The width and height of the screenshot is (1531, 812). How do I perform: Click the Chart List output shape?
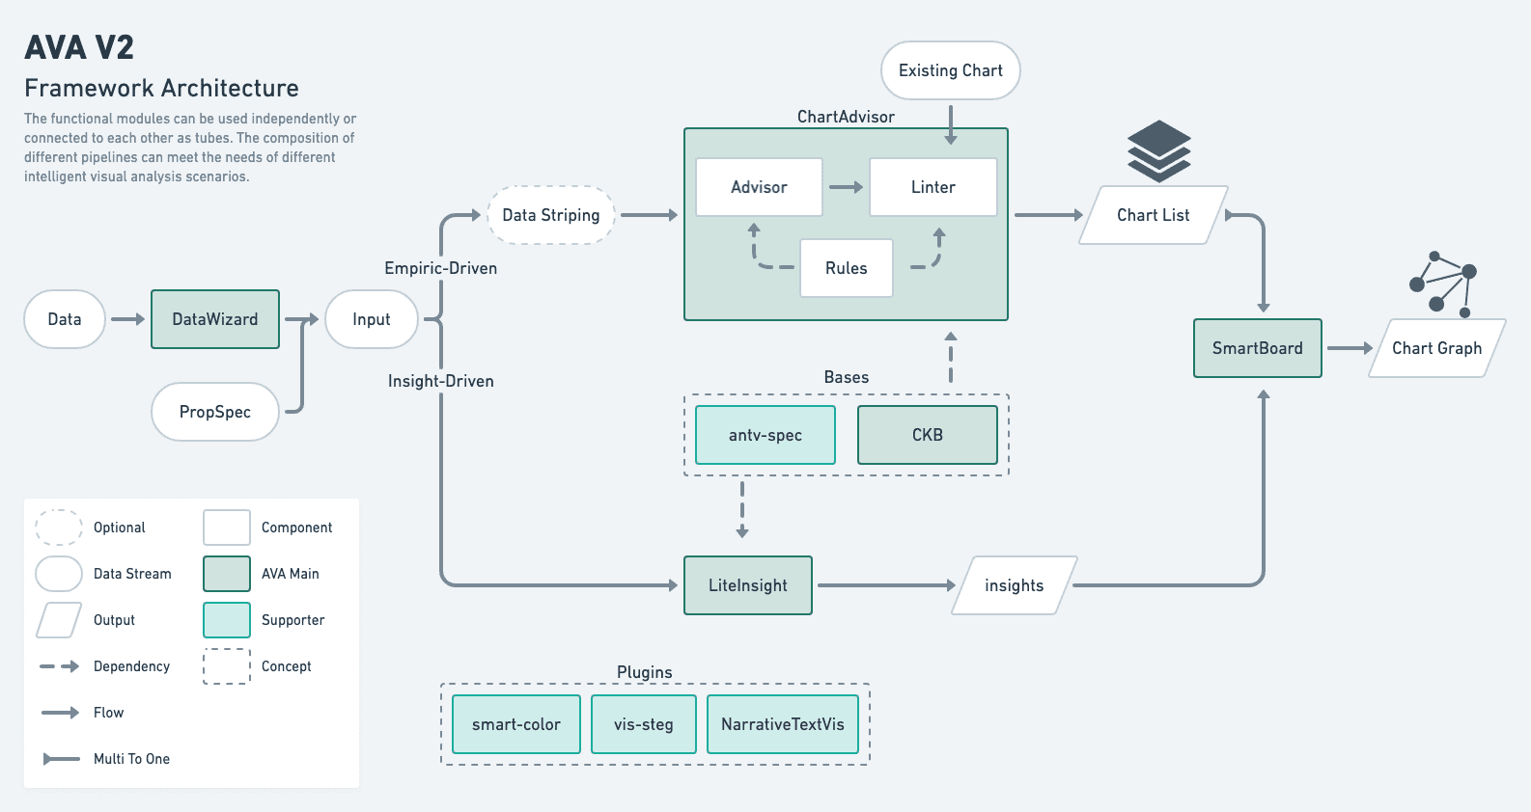1154,215
